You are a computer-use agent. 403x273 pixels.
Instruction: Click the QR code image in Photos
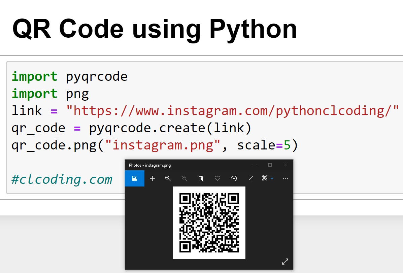(x=209, y=223)
